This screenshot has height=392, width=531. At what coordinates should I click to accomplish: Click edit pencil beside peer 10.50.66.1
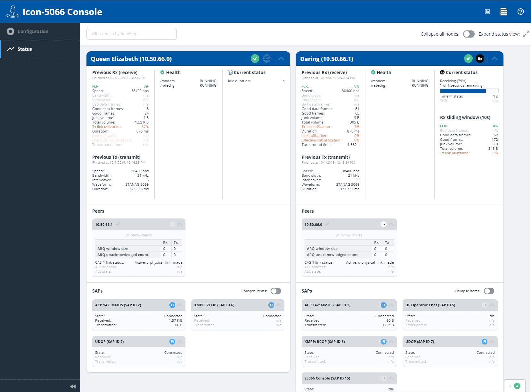pyautogui.click(x=118, y=225)
